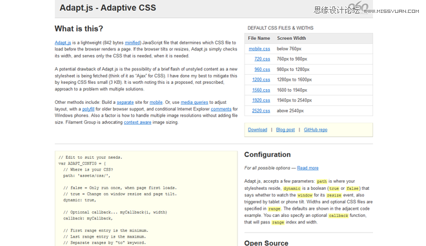Click the File Name column header

[x=259, y=38]
